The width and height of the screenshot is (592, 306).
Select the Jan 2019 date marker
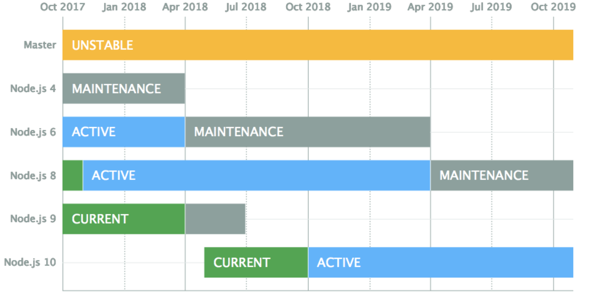369,7
